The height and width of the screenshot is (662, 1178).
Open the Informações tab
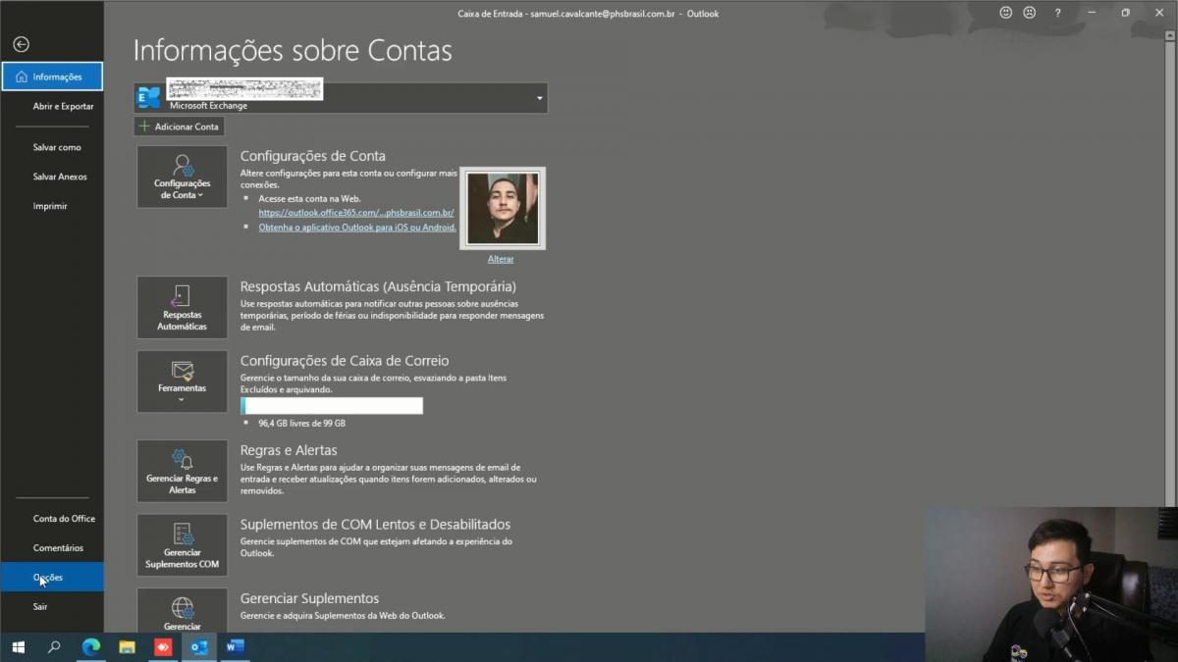[52, 76]
